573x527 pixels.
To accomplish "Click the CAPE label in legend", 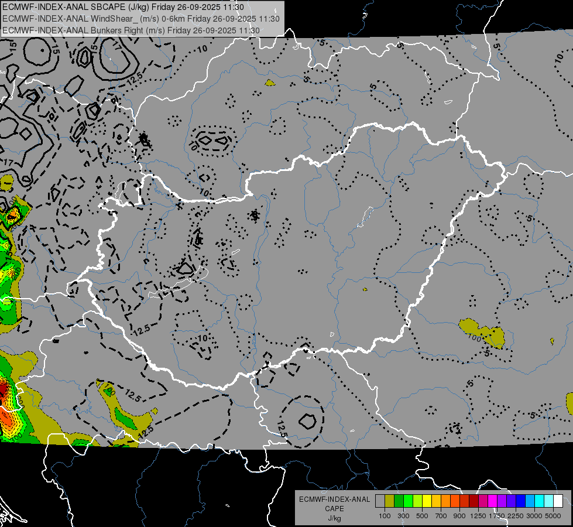I will coord(334,509).
